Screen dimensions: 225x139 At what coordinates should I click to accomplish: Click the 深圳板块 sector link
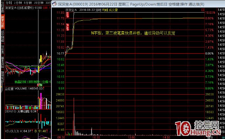(34, 82)
